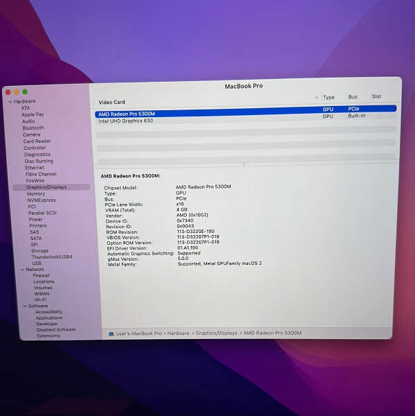
Task: Click Hardware in the path bar
Action: (179, 333)
